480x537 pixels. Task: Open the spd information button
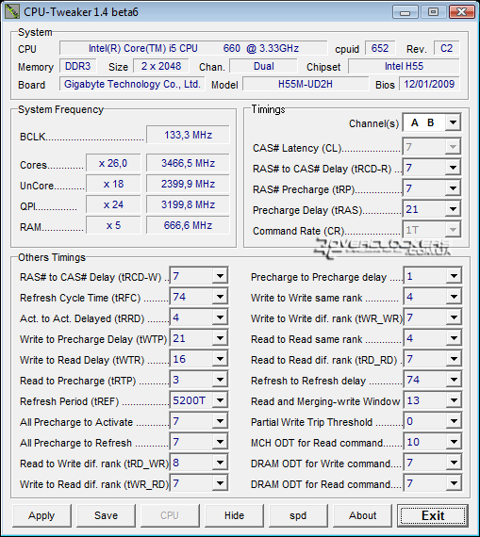pyautogui.click(x=298, y=515)
